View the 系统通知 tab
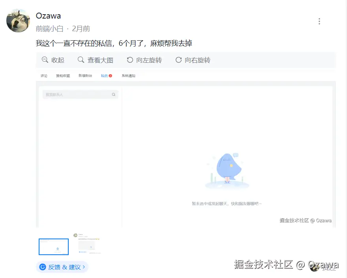The image size is (347, 278). pos(128,75)
